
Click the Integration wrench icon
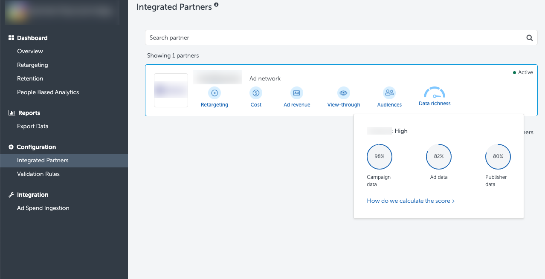(12, 195)
